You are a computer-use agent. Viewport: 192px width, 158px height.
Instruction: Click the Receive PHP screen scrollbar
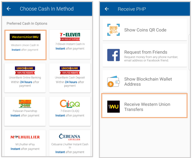click(190, 52)
